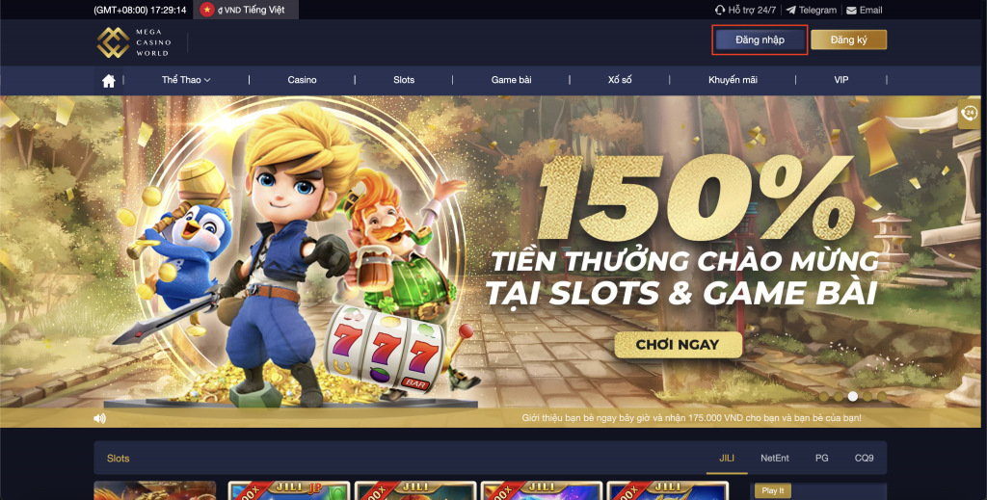
Task: Select the last banner carousel dot
Action: click(882, 396)
